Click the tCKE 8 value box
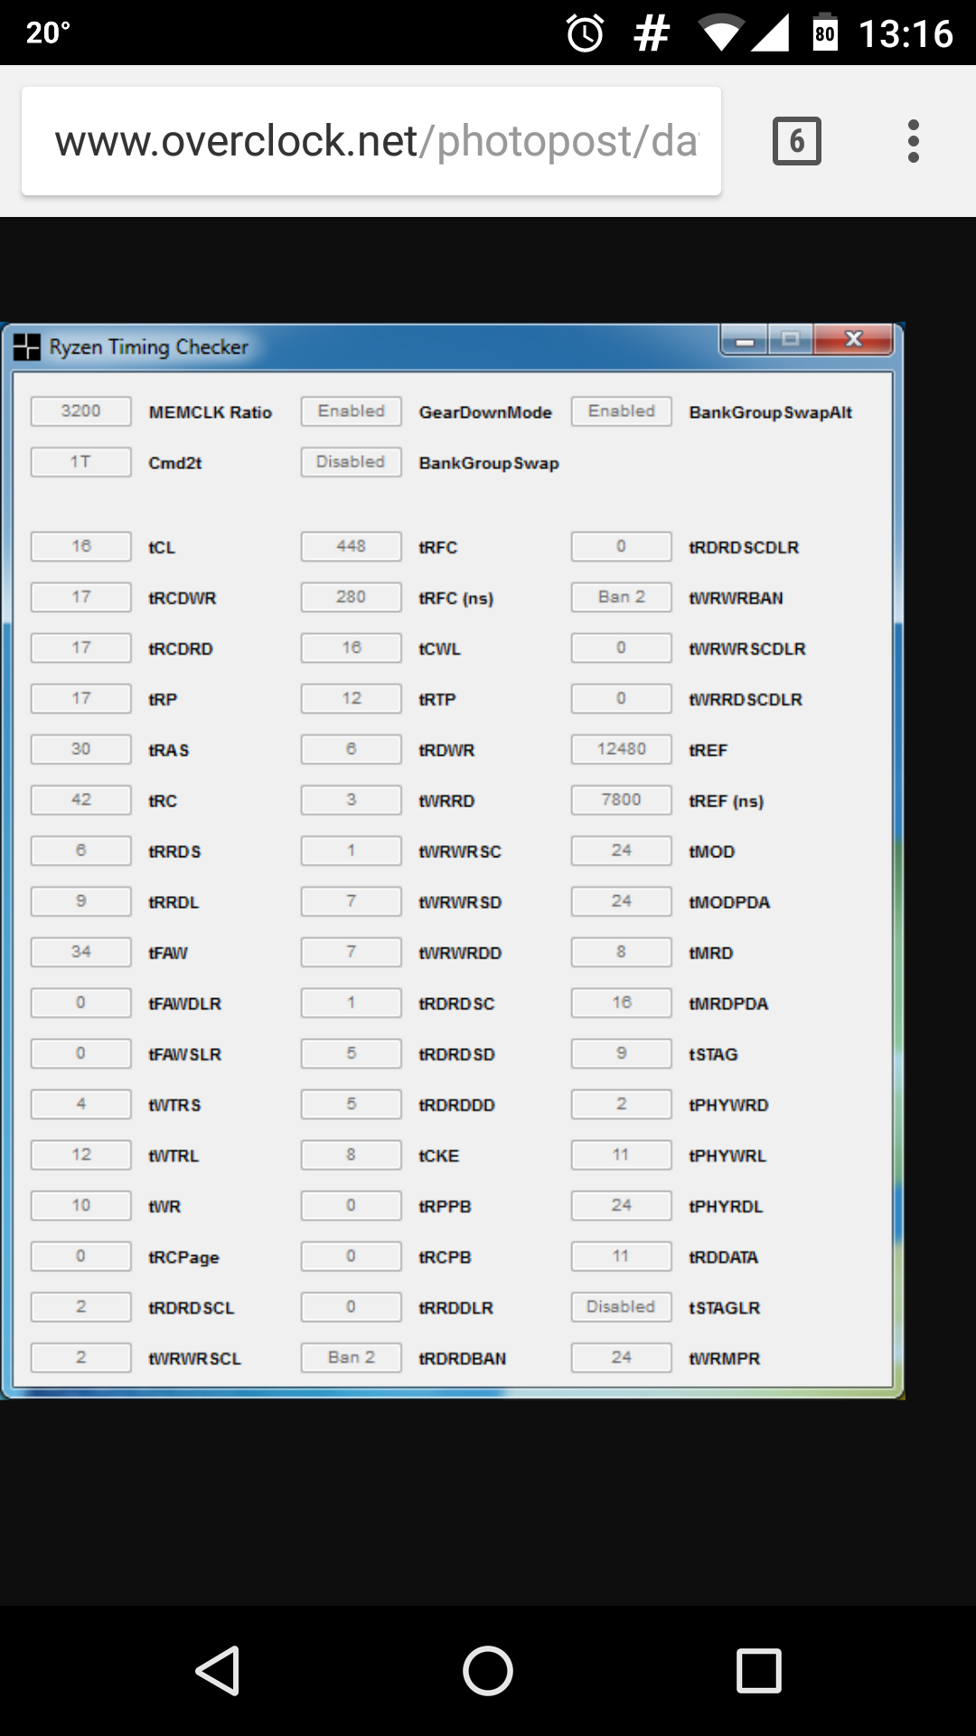Image resolution: width=976 pixels, height=1736 pixels. [352, 1156]
